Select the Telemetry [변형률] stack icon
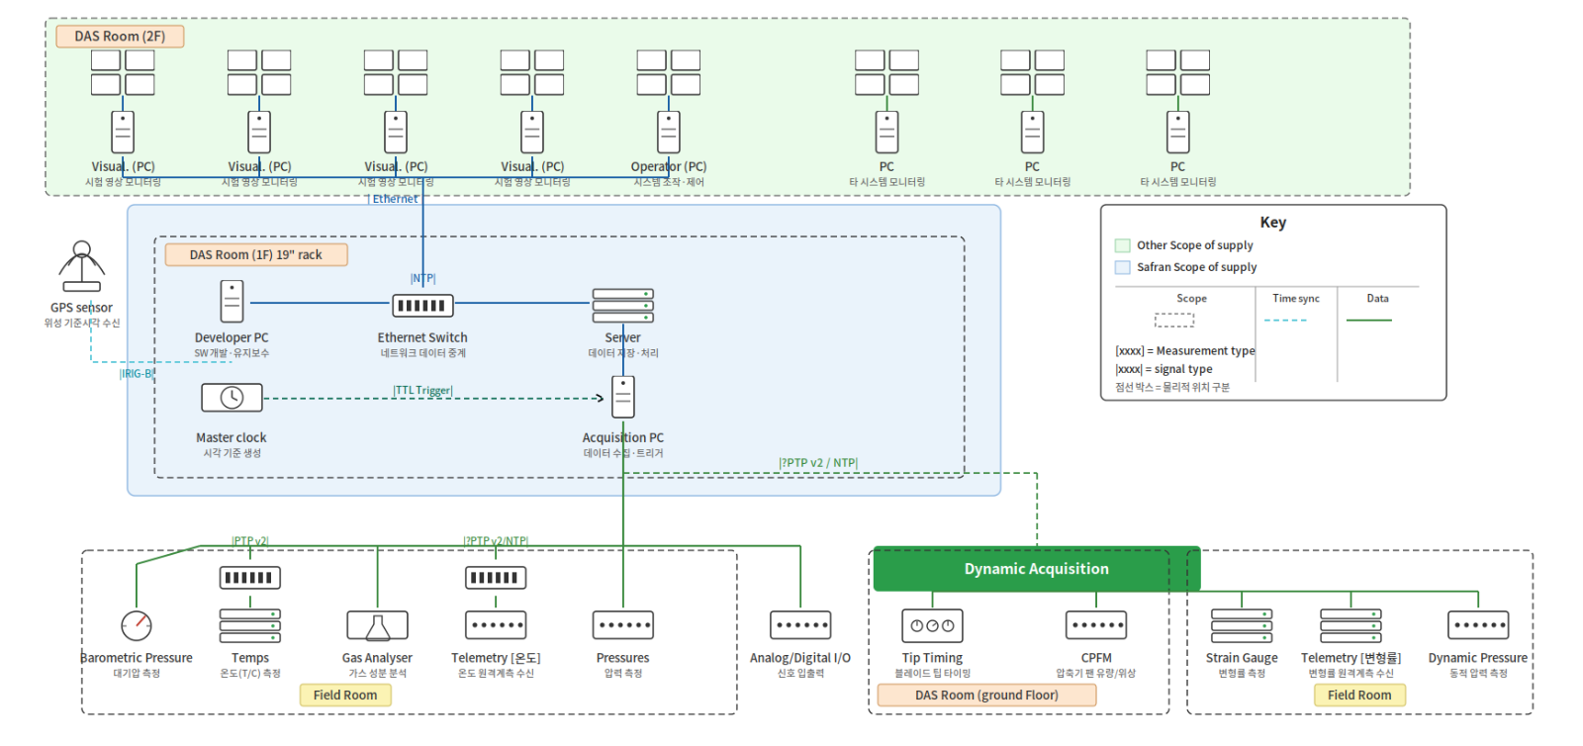 pyautogui.click(x=1350, y=626)
